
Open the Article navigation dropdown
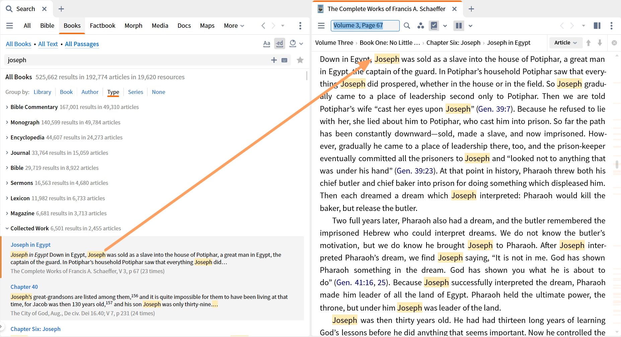pyautogui.click(x=565, y=43)
